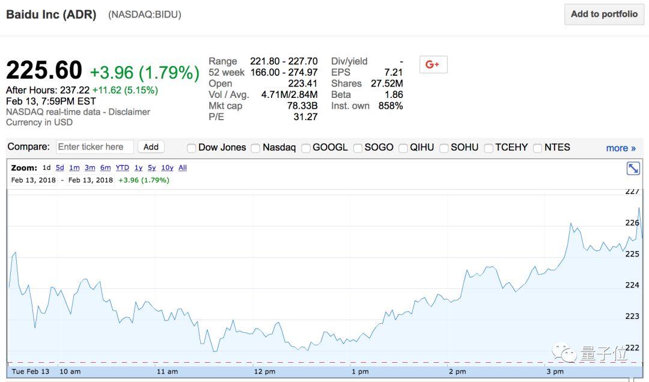Check the QIHU comparison box
Viewport: 649px width, 382px height.
click(x=403, y=148)
